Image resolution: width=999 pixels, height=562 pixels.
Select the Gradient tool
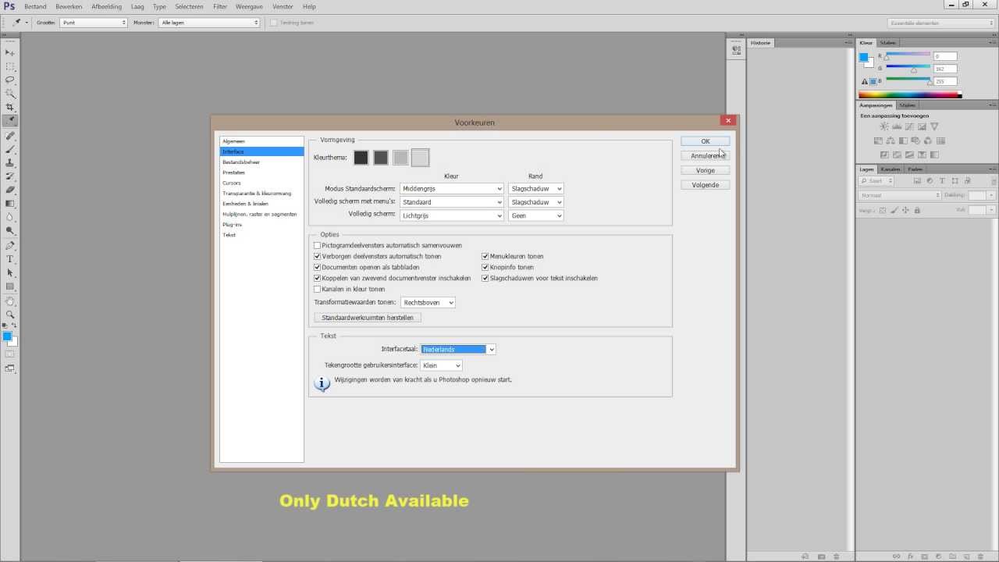[10, 204]
